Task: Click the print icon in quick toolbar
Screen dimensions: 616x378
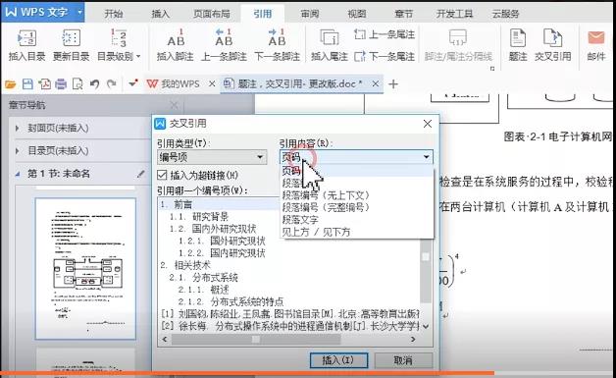Action: [x=61, y=84]
